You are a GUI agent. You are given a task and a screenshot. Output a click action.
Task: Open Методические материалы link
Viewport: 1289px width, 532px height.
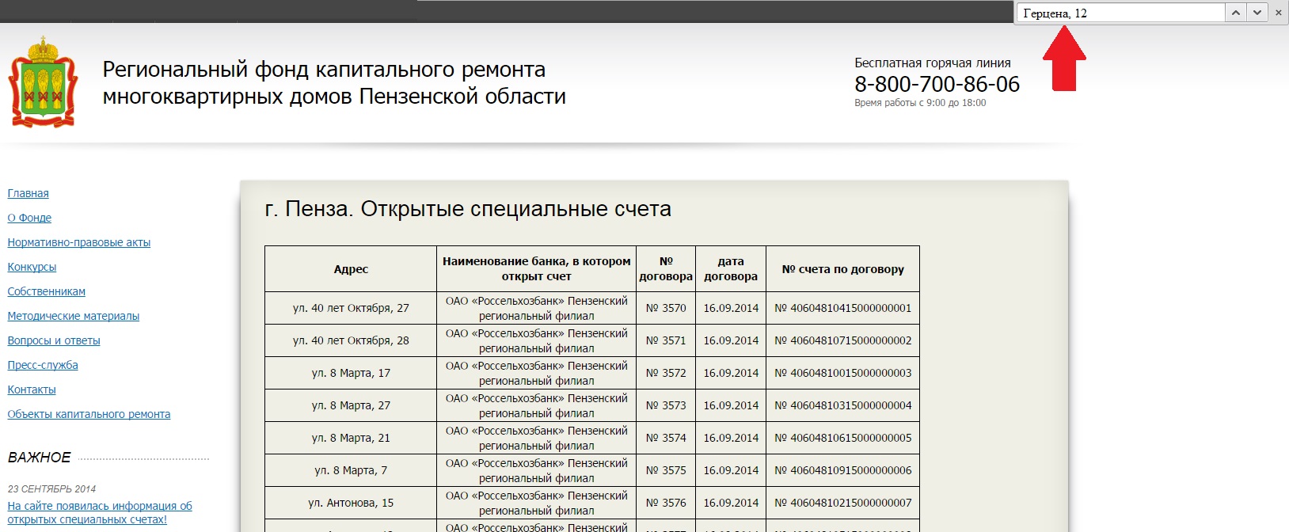point(74,316)
